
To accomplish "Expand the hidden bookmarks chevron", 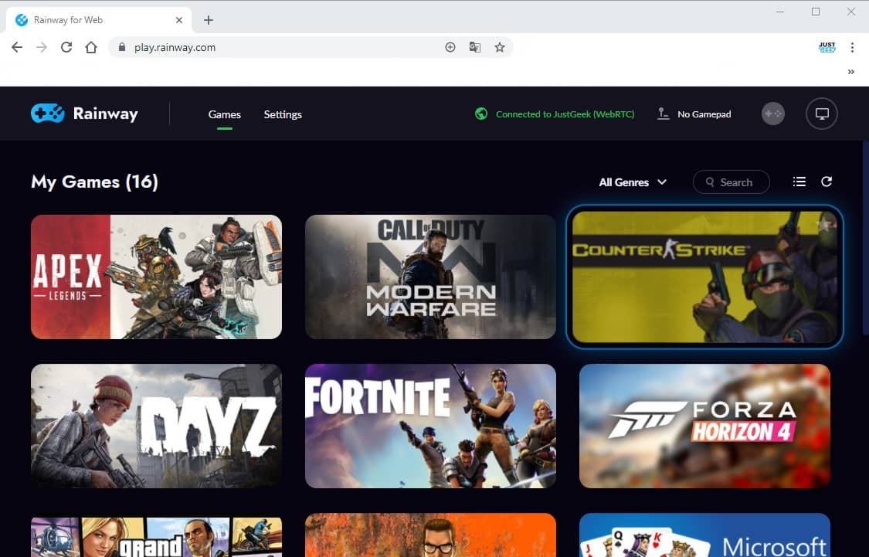I will click(850, 72).
